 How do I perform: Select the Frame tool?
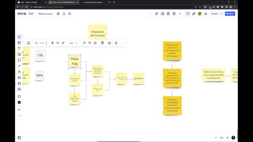[19, 83]
